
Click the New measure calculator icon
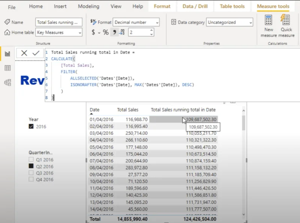pyautogui.click(x=268, y=20)
